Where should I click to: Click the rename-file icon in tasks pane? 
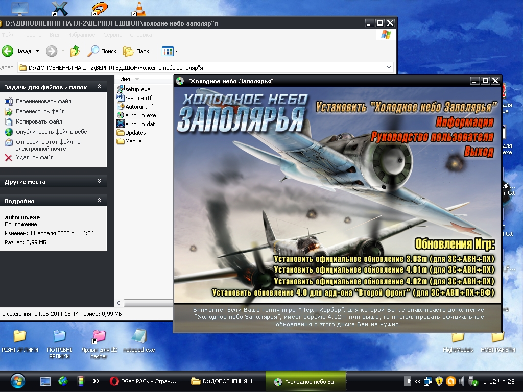point(9,102)
